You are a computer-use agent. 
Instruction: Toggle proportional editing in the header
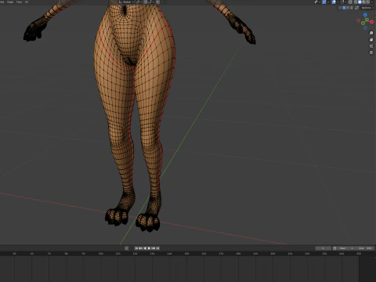click(x=157, y=2)
